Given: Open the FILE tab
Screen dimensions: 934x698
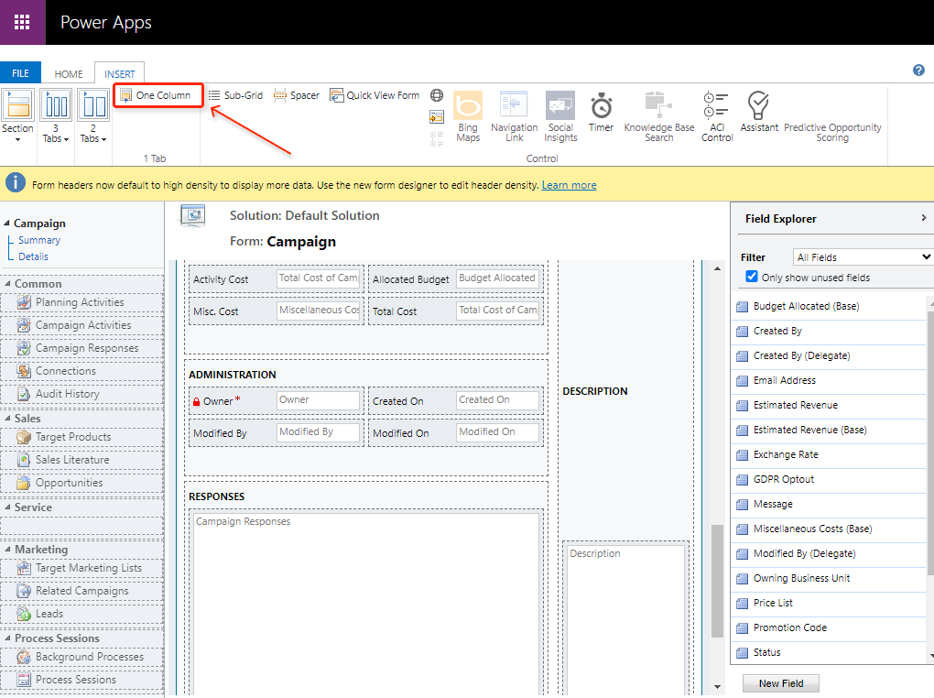Looking at the screenshot, I should point(20,73).
